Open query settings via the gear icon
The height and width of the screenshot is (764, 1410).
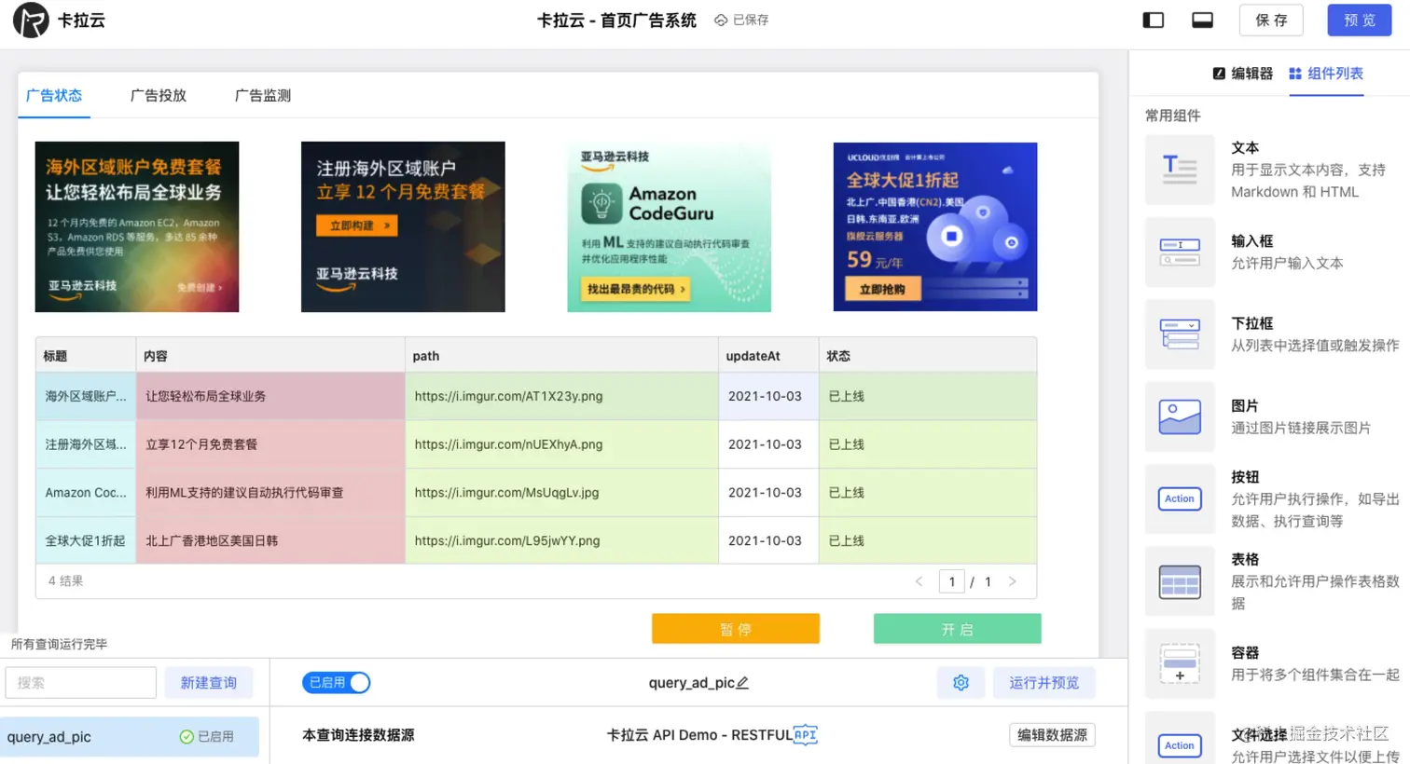point(961,682)
